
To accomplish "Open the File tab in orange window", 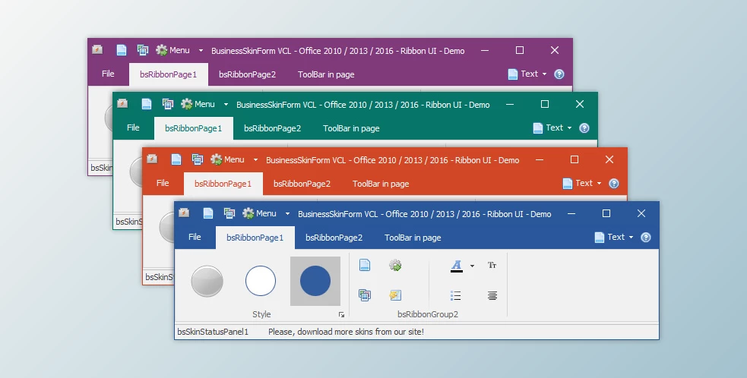I will 163,183.
